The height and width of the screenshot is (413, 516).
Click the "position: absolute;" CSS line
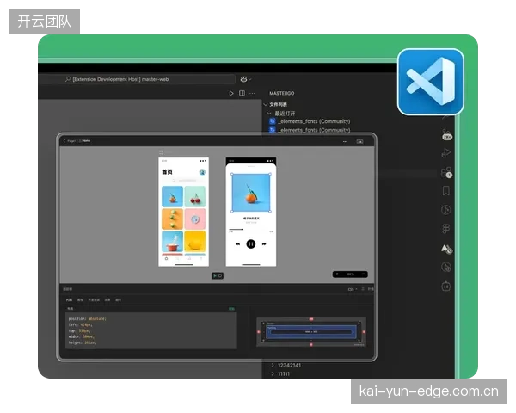pyautogui.click(x=88, y=319)
